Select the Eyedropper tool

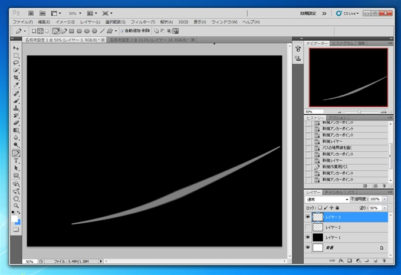[16, 85]
